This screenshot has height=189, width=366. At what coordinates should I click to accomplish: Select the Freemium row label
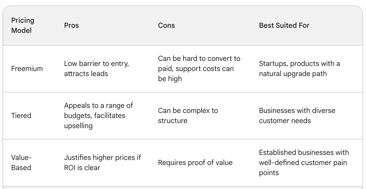point(27,68)
